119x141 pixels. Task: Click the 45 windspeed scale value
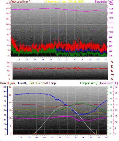[x=7, y=8]
